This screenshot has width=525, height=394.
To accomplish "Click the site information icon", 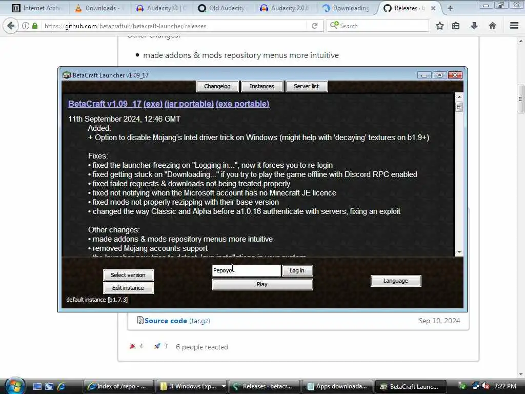I will click(26, 26).
